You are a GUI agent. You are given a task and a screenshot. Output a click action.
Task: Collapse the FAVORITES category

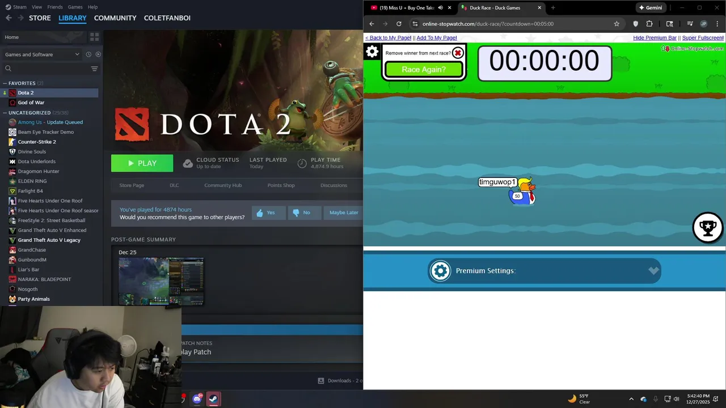(x=5, y=83)
